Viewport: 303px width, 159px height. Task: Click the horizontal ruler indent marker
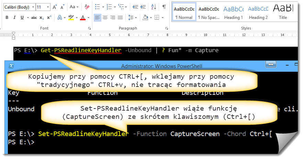tap(13, 34)
